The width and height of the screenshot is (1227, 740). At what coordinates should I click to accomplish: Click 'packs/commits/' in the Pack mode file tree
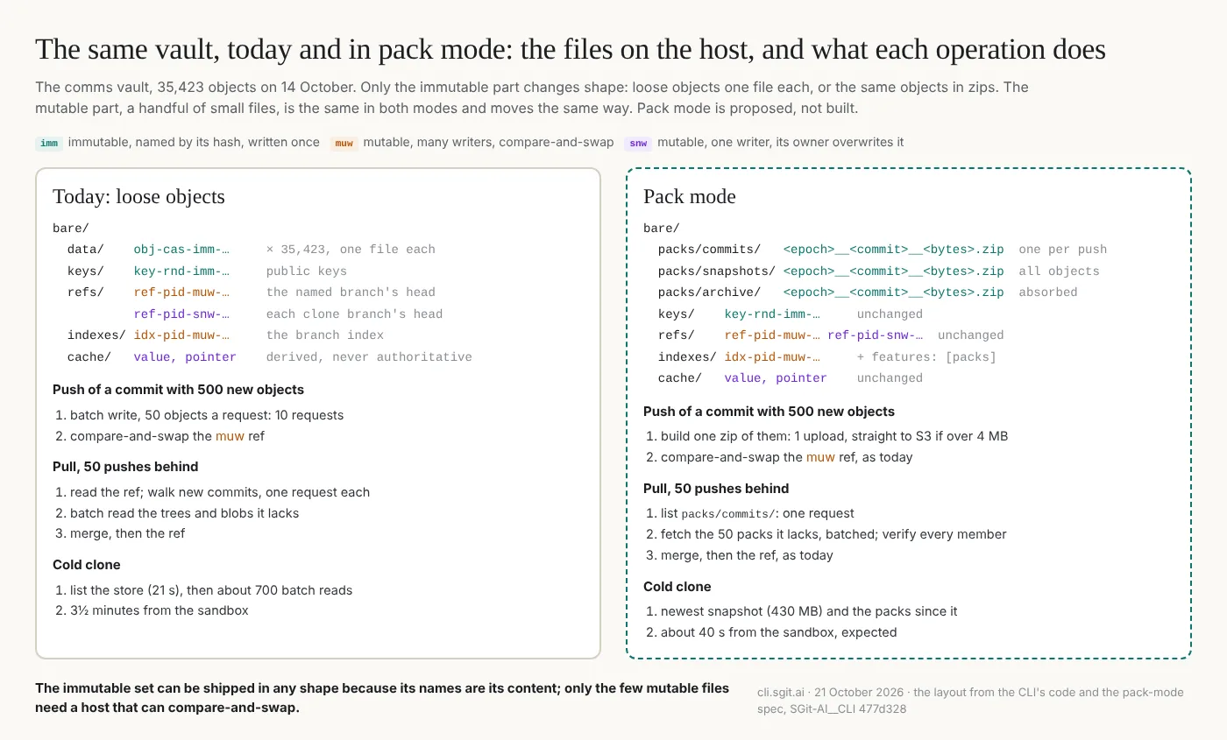(x=709, y=250)
